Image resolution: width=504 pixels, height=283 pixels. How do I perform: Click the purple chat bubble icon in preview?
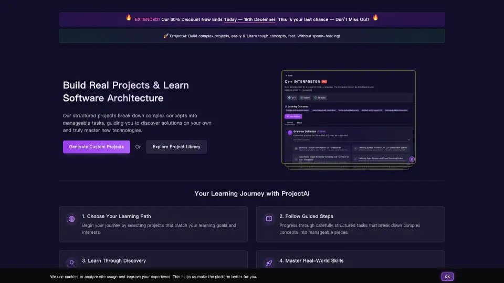coord(412,159)
